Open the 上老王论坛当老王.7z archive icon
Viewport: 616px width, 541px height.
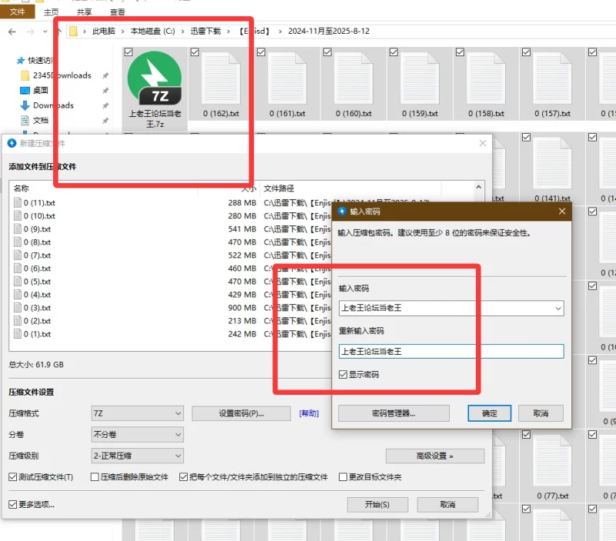(x=155, y=78)
